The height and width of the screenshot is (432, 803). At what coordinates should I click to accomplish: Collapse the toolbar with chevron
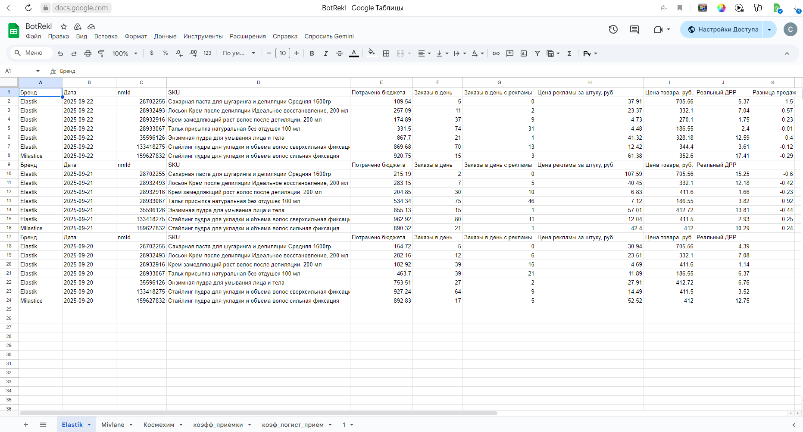(787, 53)
